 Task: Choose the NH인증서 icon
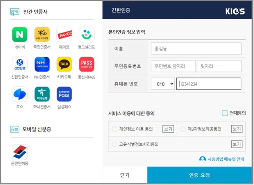42,65
